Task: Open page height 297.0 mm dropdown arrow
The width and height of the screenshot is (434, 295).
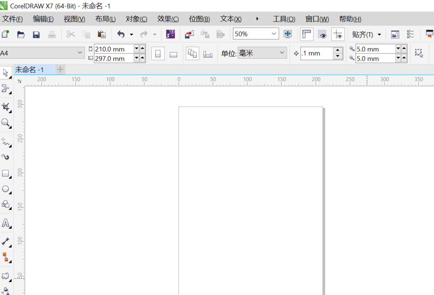Action: pos(136,58)
